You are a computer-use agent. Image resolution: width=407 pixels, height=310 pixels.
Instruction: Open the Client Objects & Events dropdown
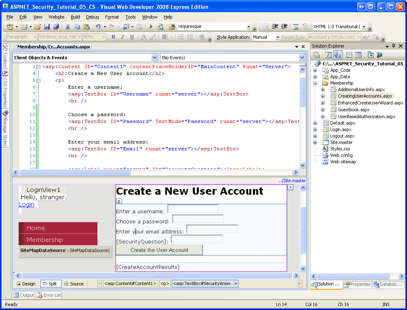click(154, 58)
